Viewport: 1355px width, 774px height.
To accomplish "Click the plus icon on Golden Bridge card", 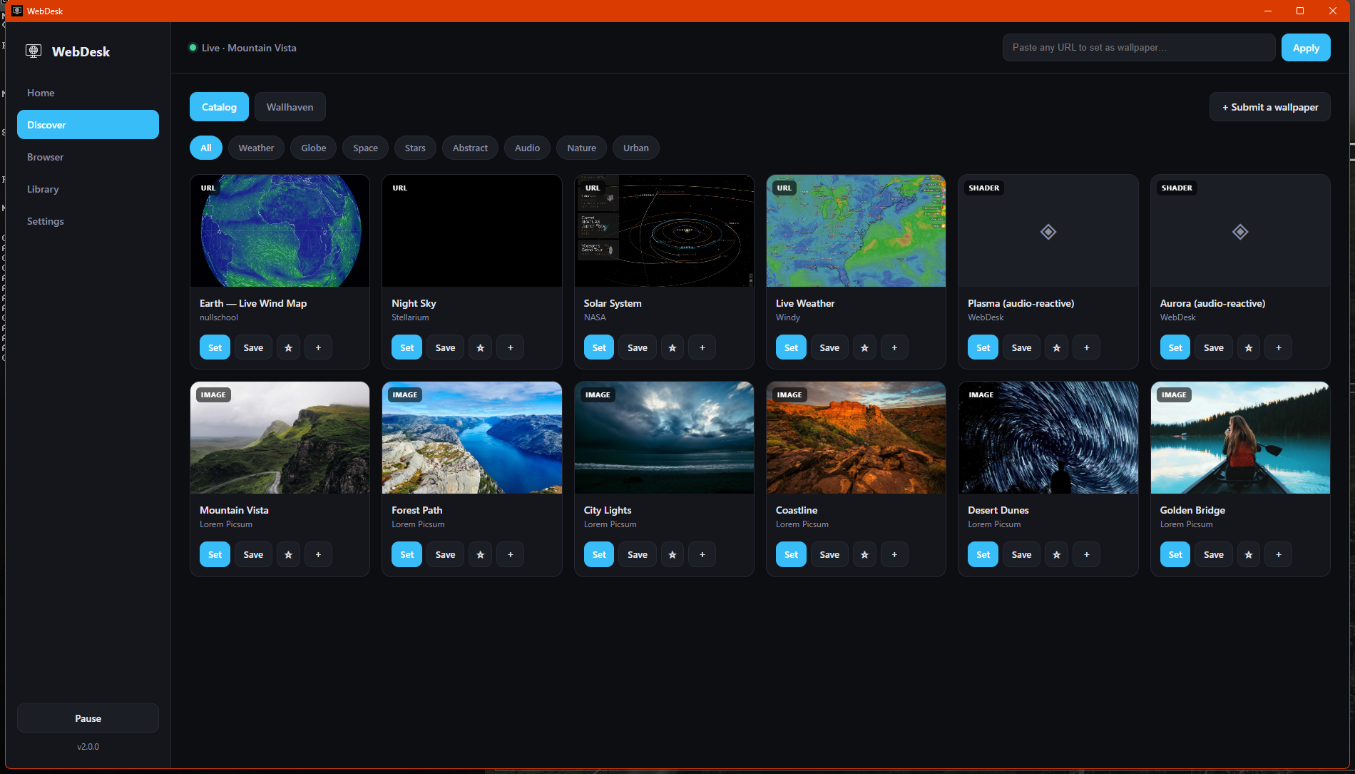I will point(1279,554).
